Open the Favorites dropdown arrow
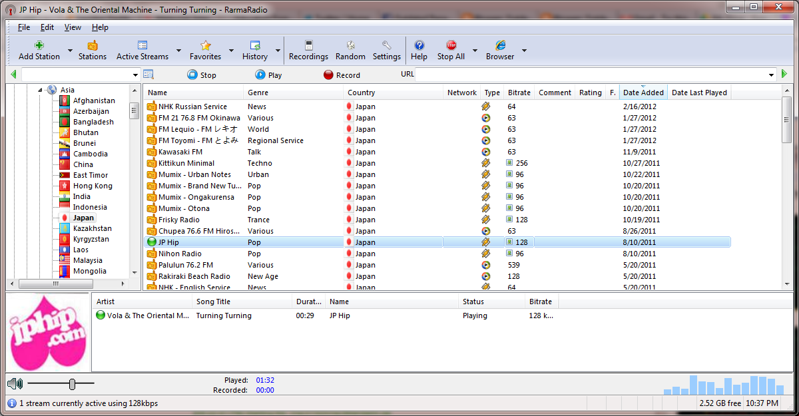799x416 pixels. click(x=231, y=51)
